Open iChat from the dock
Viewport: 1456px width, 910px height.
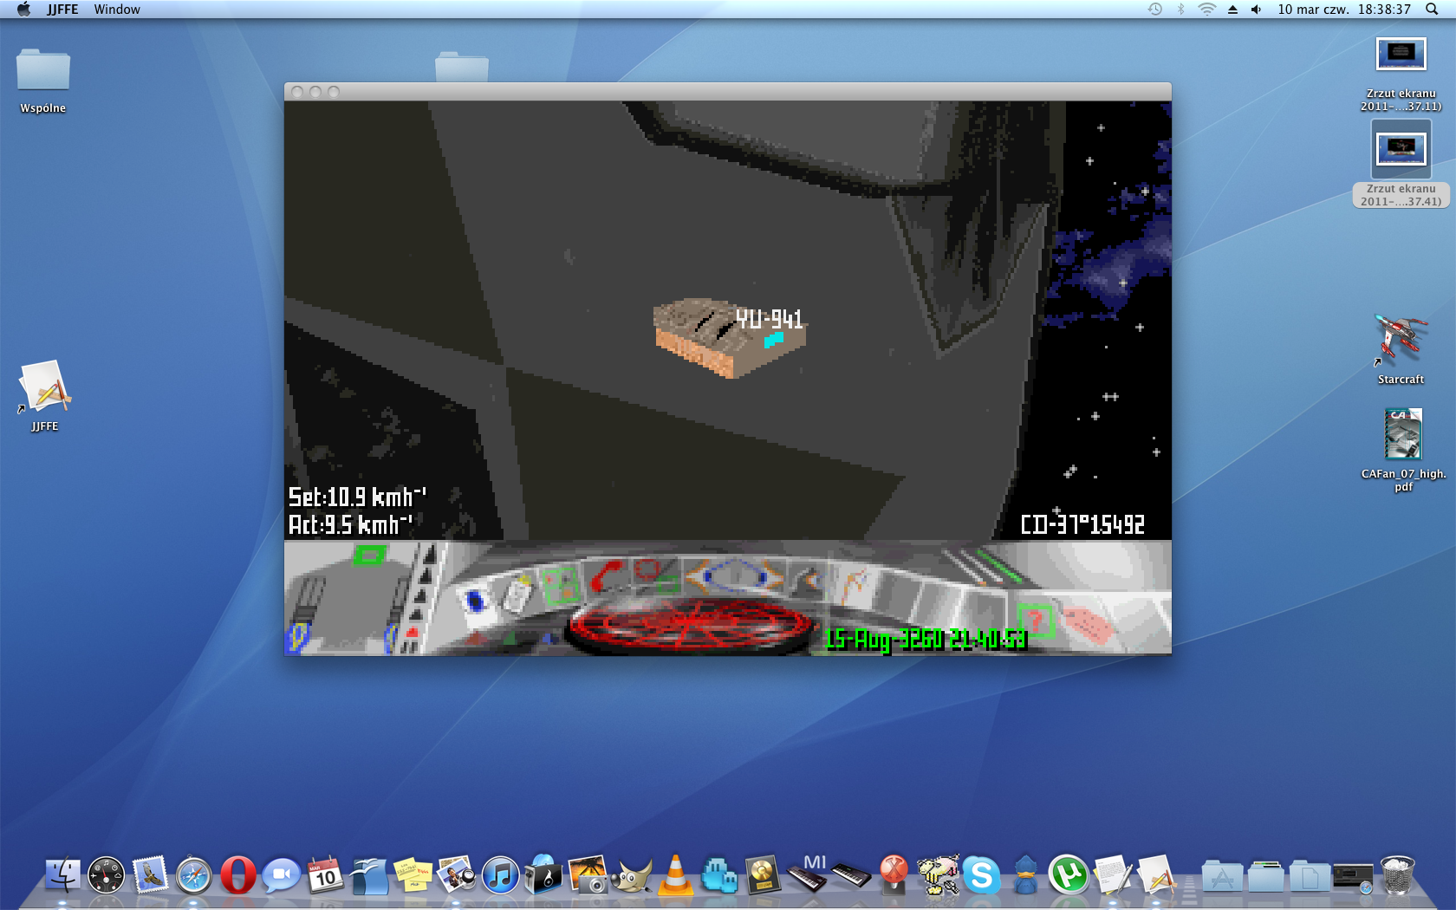click(x=281, y=875)
